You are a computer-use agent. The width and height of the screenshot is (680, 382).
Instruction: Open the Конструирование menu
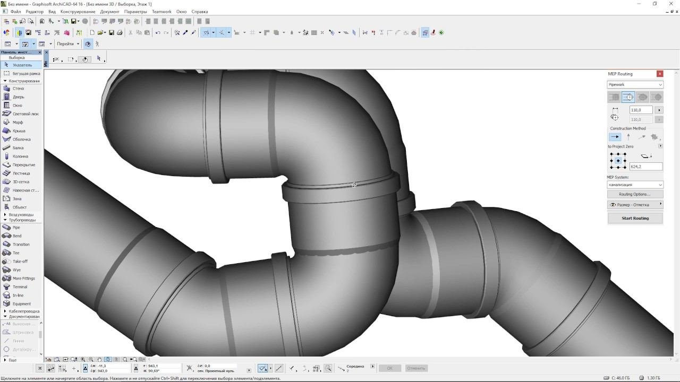[78, 12]
